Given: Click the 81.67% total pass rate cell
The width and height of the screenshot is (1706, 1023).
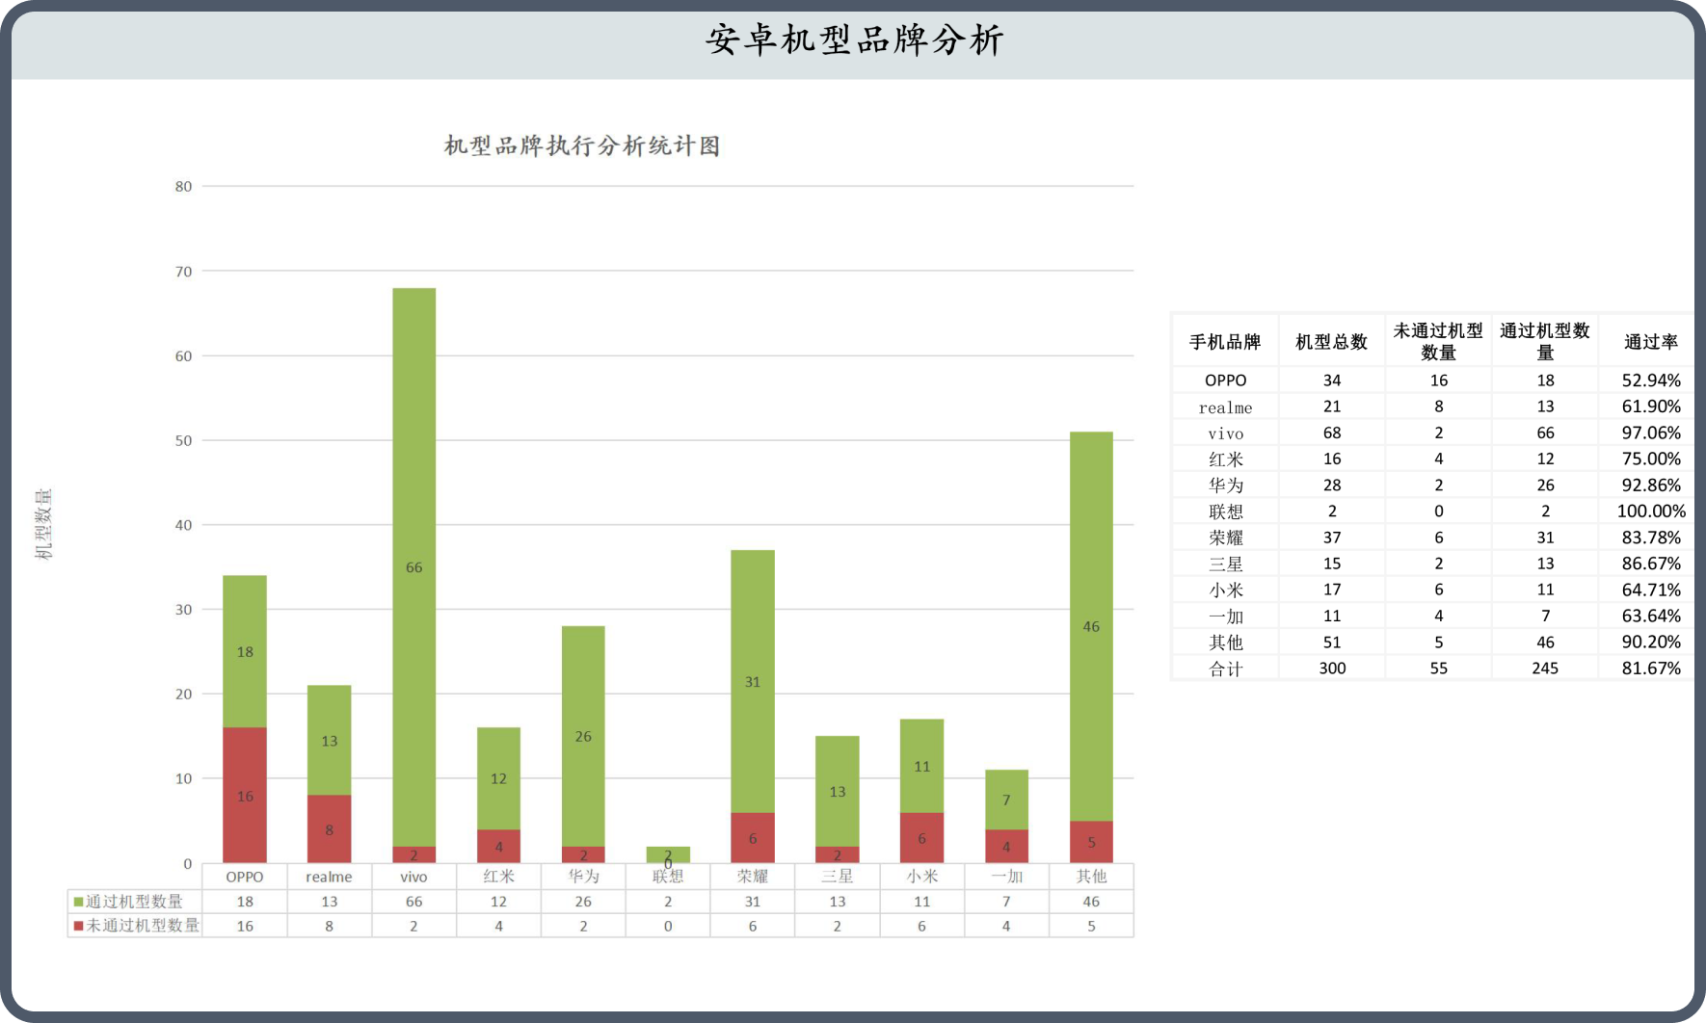Looking at the screenshot, I should [x=1650, y=669].
